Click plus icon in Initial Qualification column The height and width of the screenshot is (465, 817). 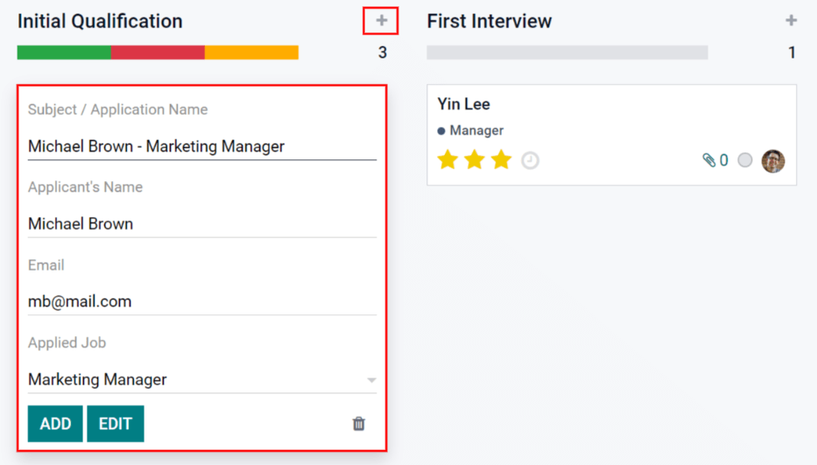tap(381, 21)
